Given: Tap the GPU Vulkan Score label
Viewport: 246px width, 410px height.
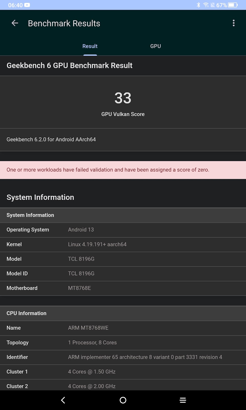Looking at the screenshot, I should (x=123, y=114).
